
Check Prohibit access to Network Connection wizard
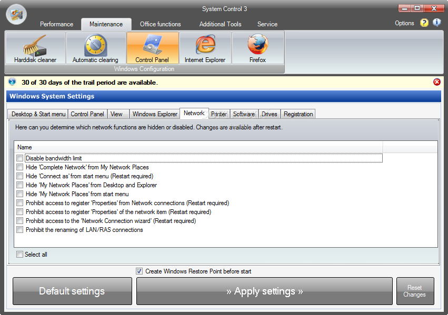point(19,220)
